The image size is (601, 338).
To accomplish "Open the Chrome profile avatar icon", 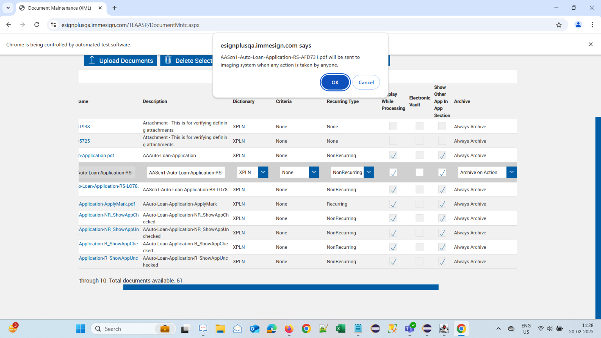I will tap(578, 25).
